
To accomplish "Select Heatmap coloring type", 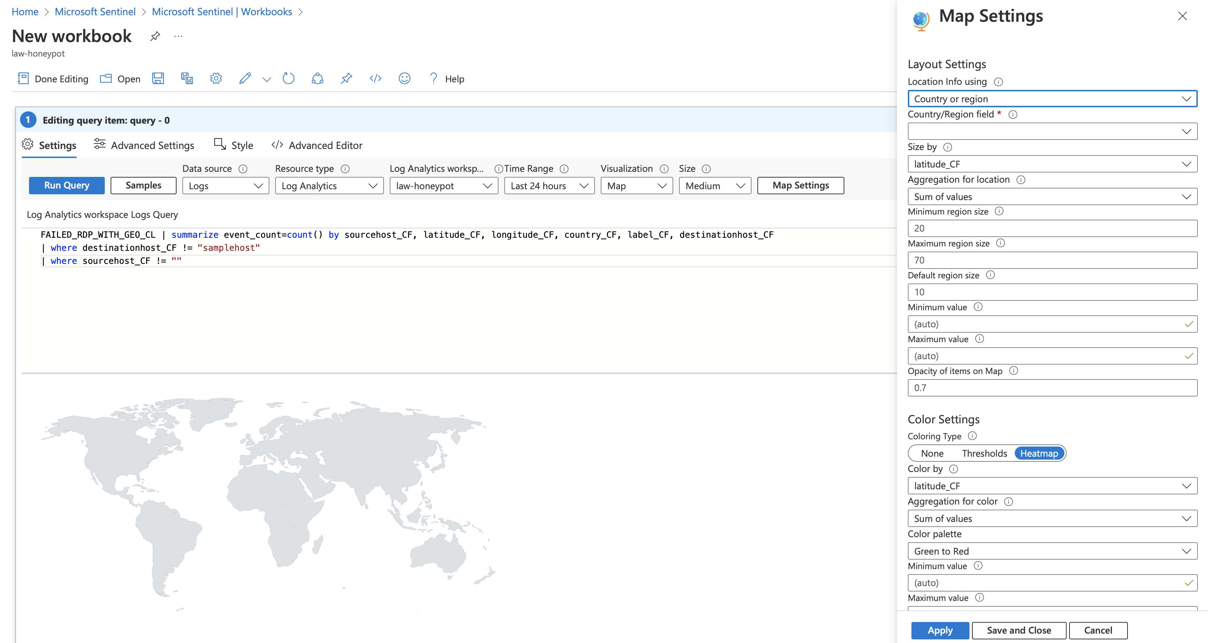I will coord(1039,453).
